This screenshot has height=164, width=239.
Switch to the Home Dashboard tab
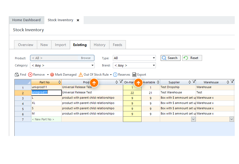[x=27, y=20]
